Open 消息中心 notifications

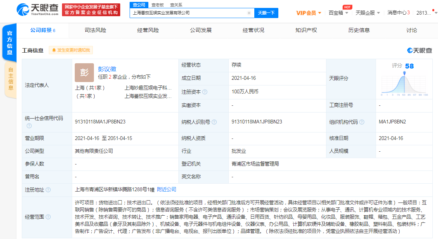tap(399, 13)
